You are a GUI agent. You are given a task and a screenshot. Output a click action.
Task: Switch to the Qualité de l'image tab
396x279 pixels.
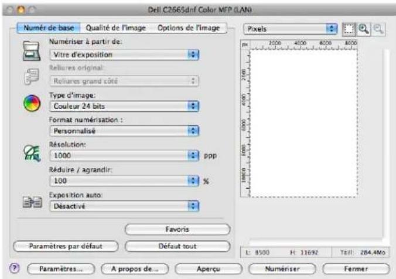[116, 28]
